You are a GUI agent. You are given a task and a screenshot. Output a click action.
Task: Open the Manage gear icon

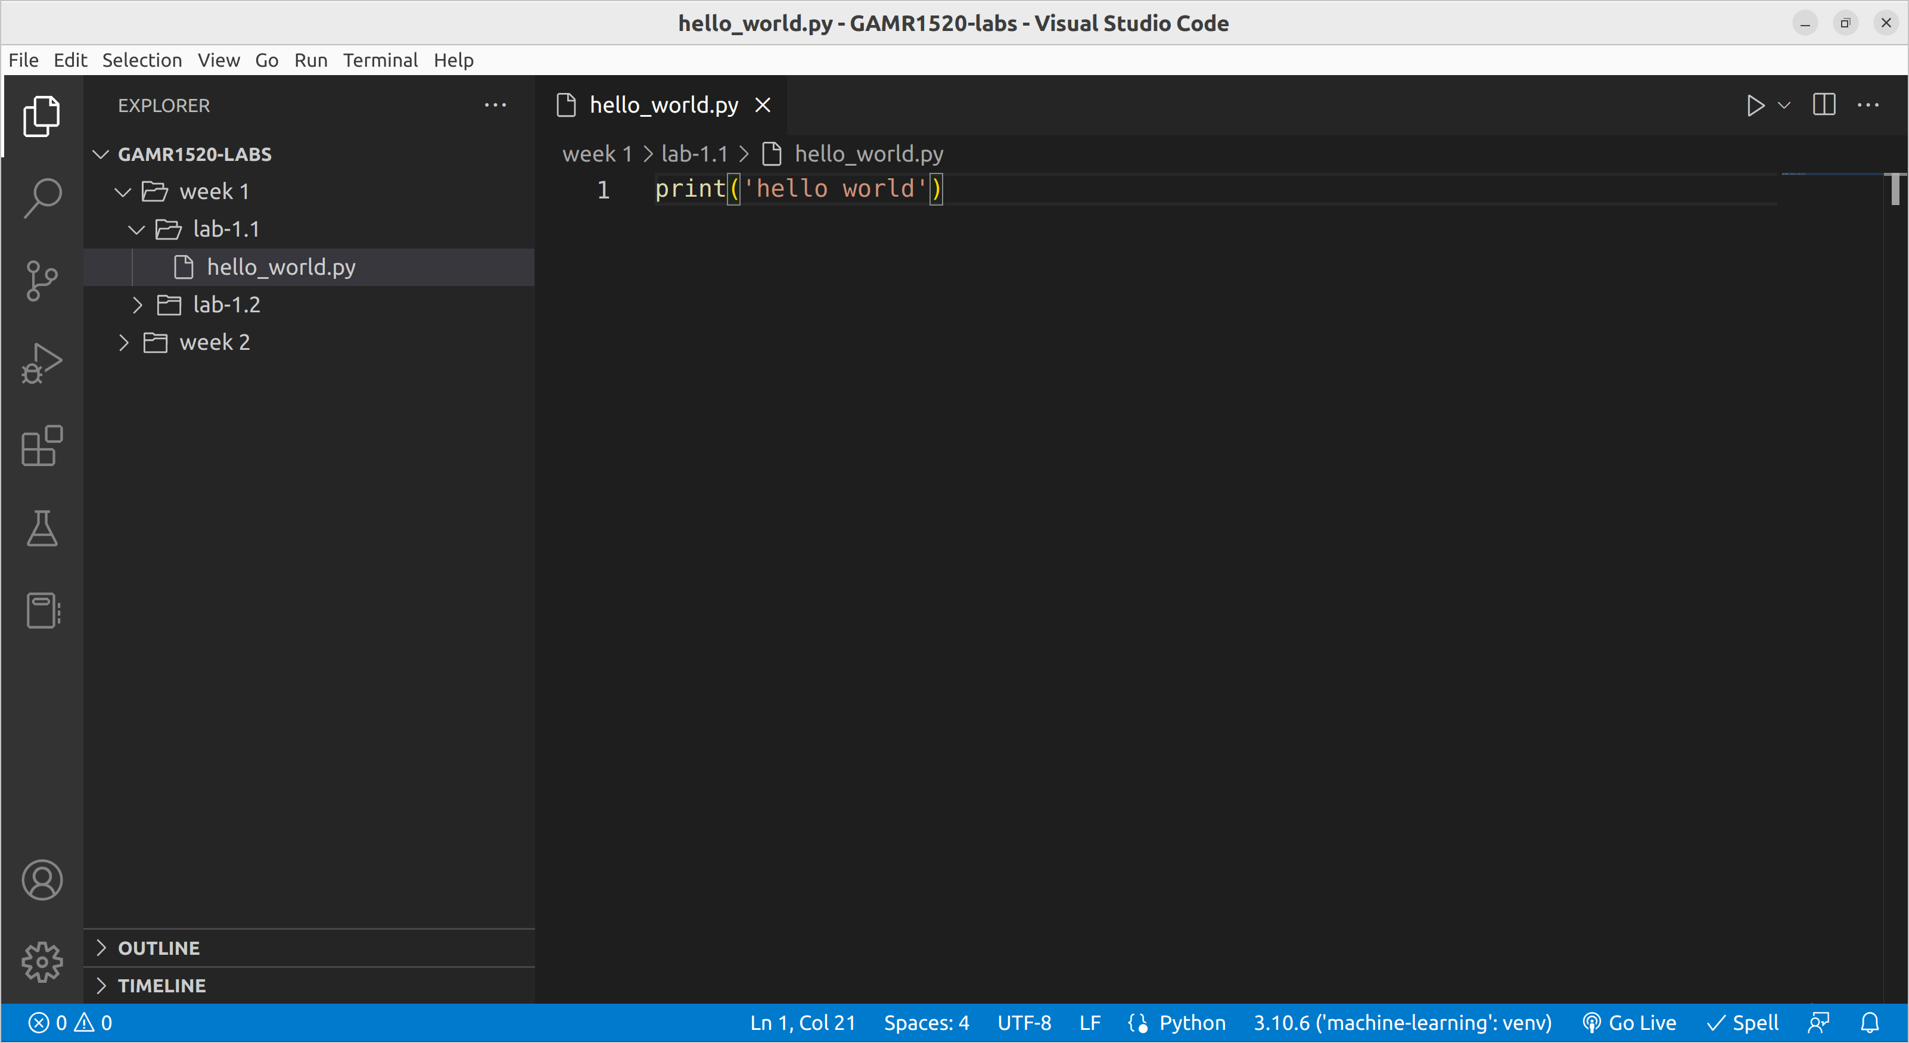coord(42,962)
